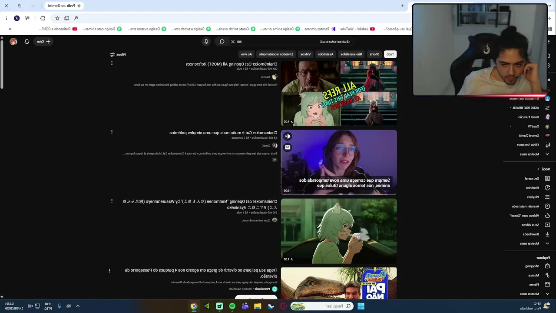Image resolution: width=556 pixels, height=313 pixels.
Task: Select the Tudo filter chip
Action: pyautogui.click(x=390, y=54)
